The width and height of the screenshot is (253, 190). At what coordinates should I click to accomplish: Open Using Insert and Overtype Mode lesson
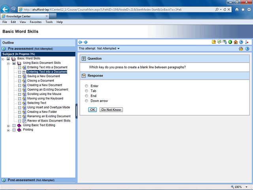(x=48, y=107)
